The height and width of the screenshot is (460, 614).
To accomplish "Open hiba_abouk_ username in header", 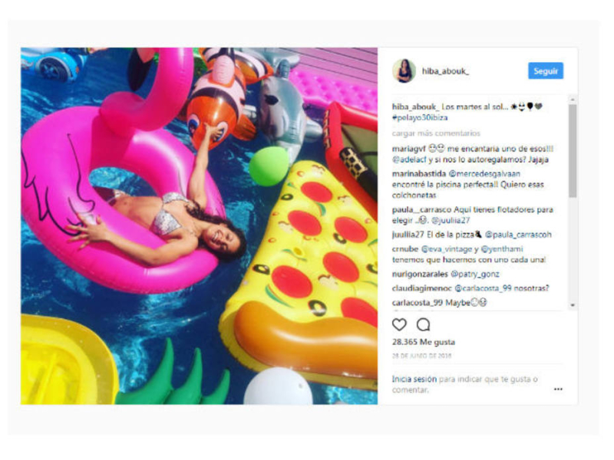I will 445,71.
